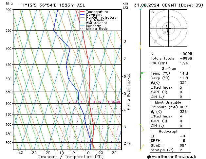Click the 'Most Unstable' section heading
This screenshot has height=159, width=206.
168,102
